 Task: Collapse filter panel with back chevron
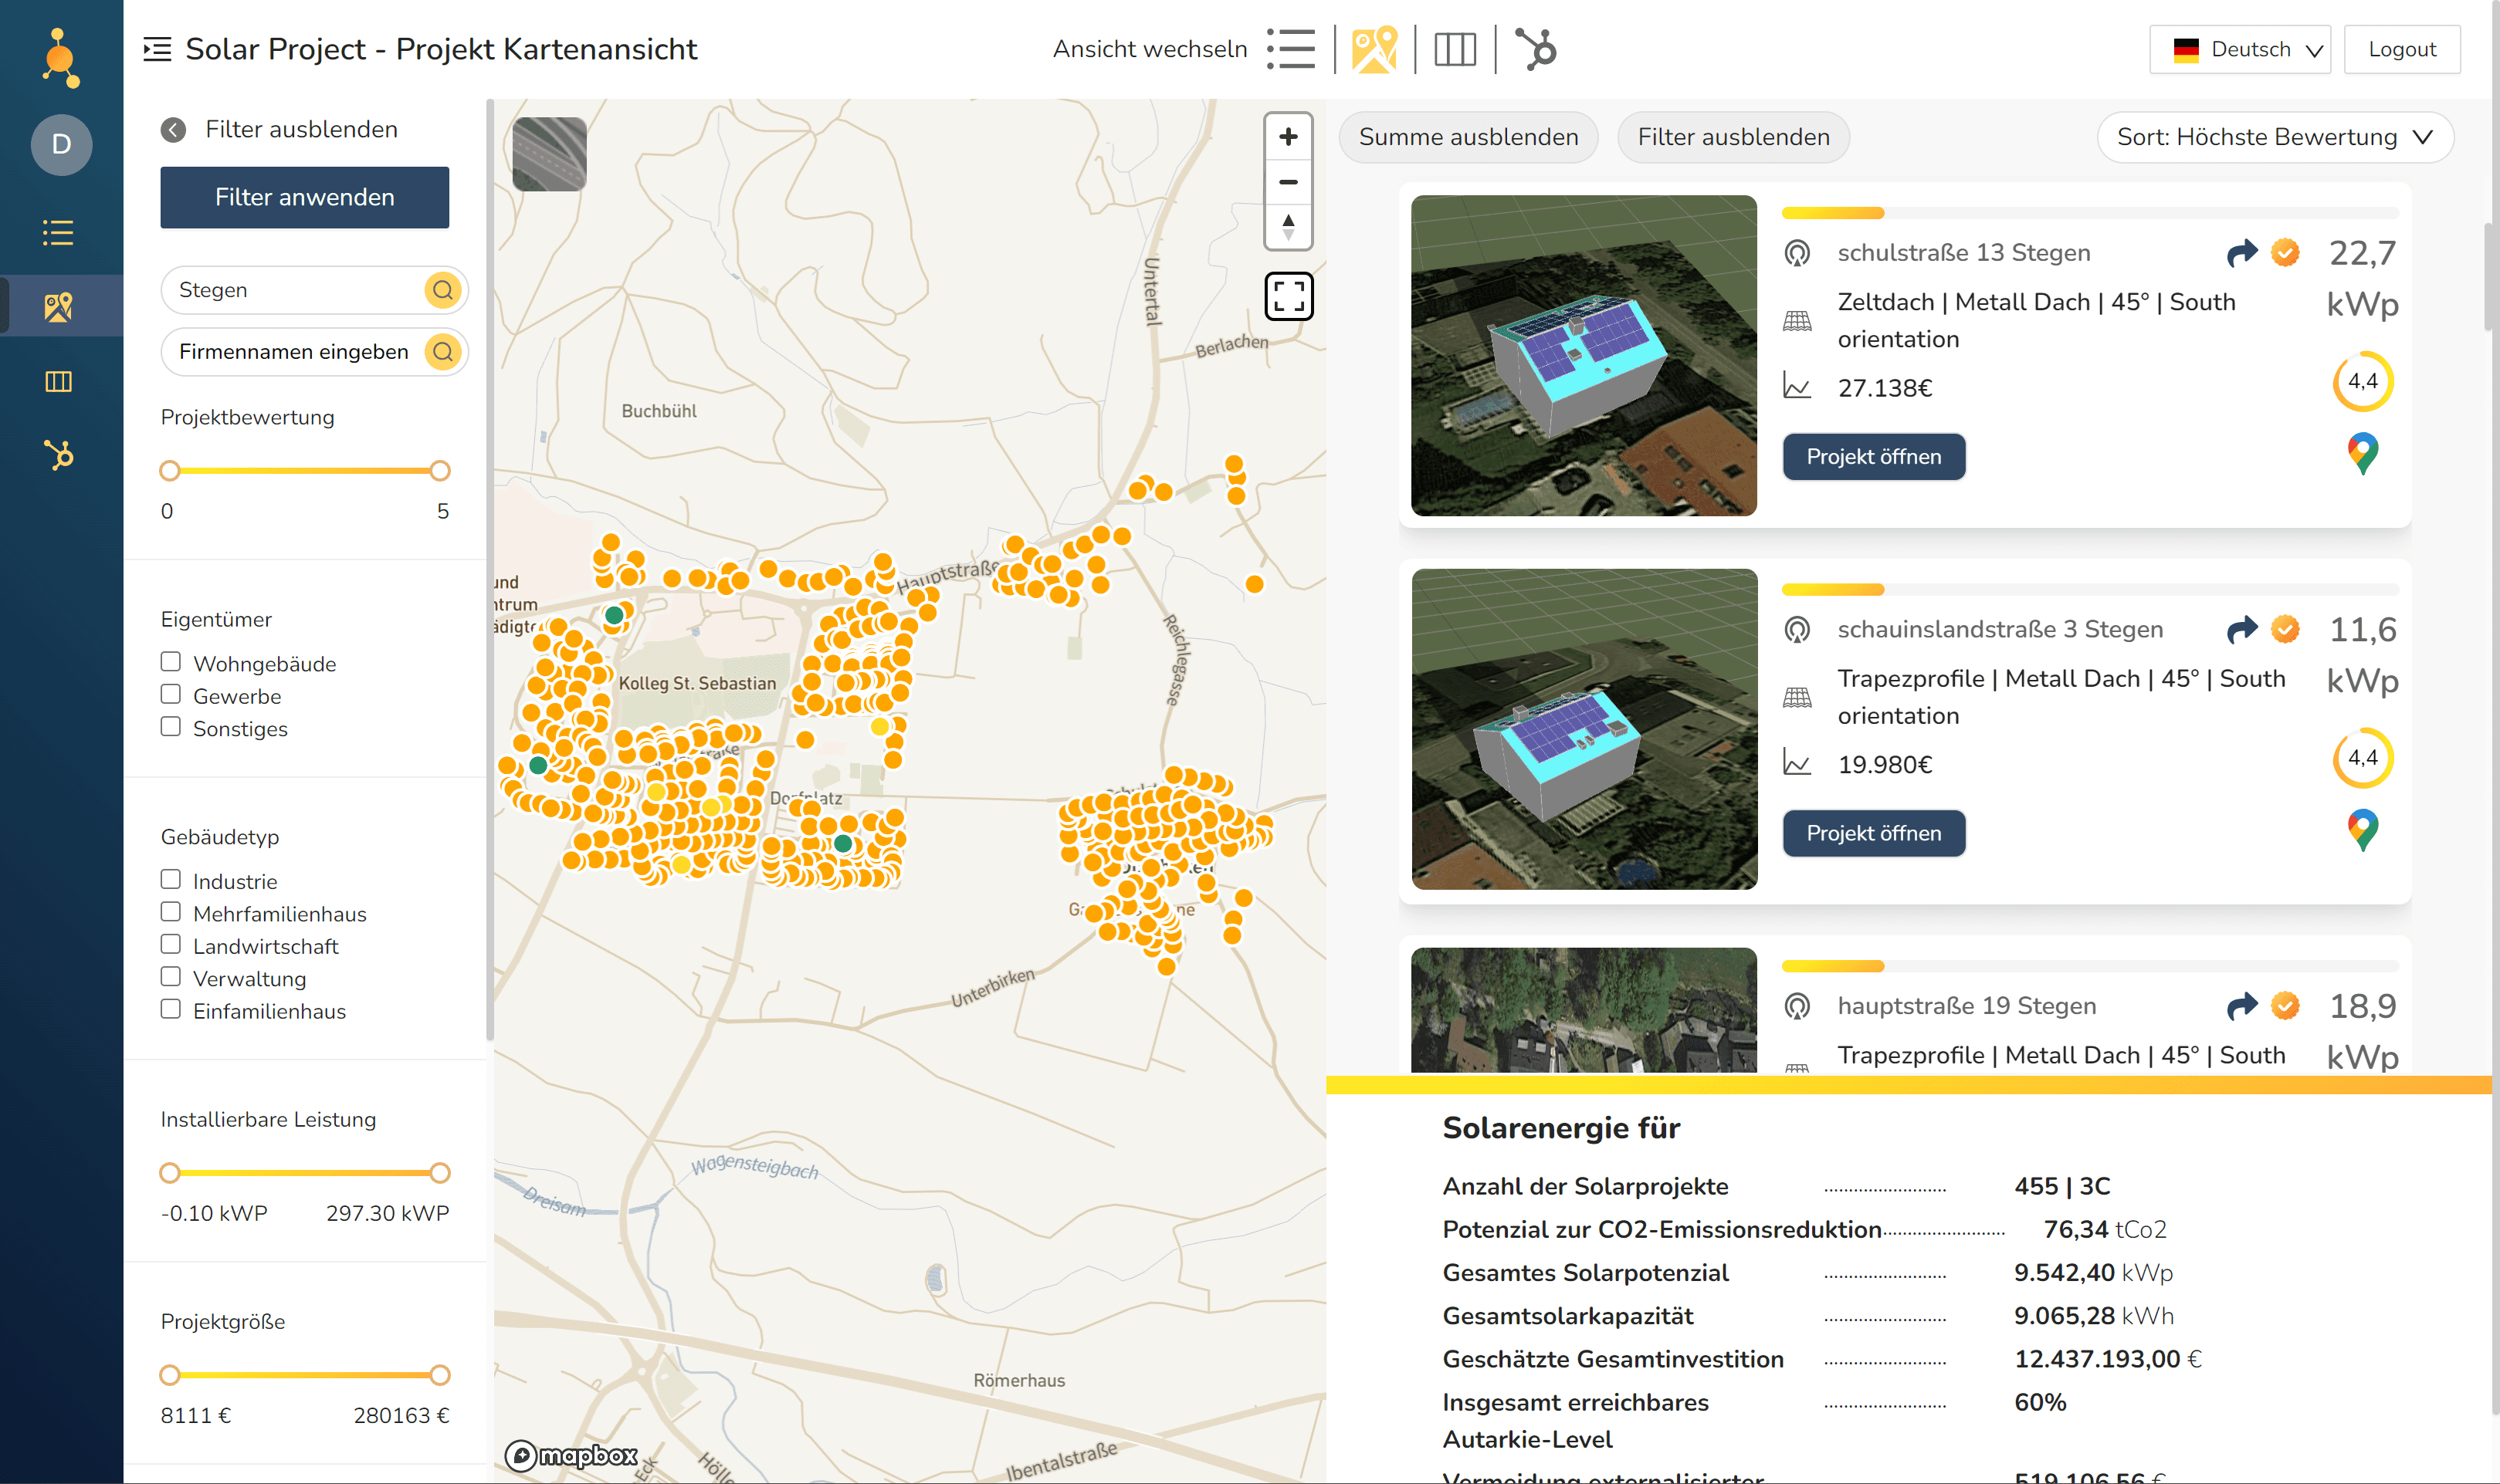[173, 130]
